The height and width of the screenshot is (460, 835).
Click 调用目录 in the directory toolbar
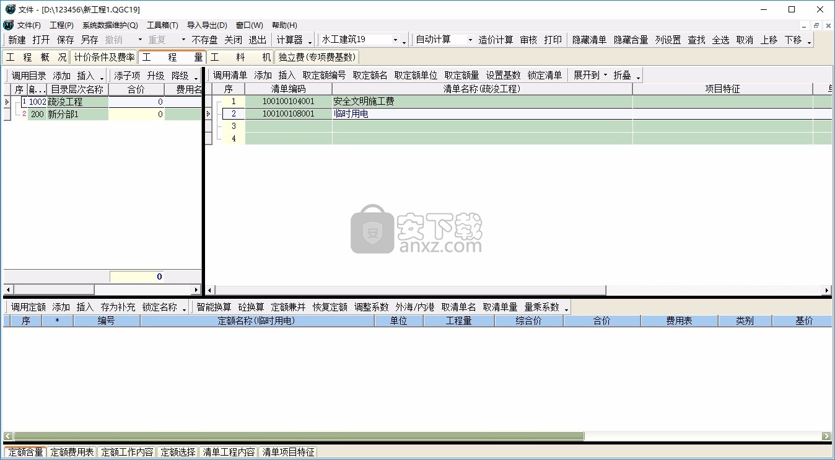coord(28,75)
